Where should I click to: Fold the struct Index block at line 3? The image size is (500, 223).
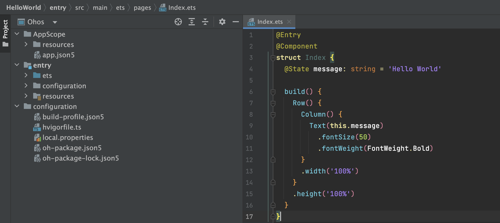coord(273,58)
